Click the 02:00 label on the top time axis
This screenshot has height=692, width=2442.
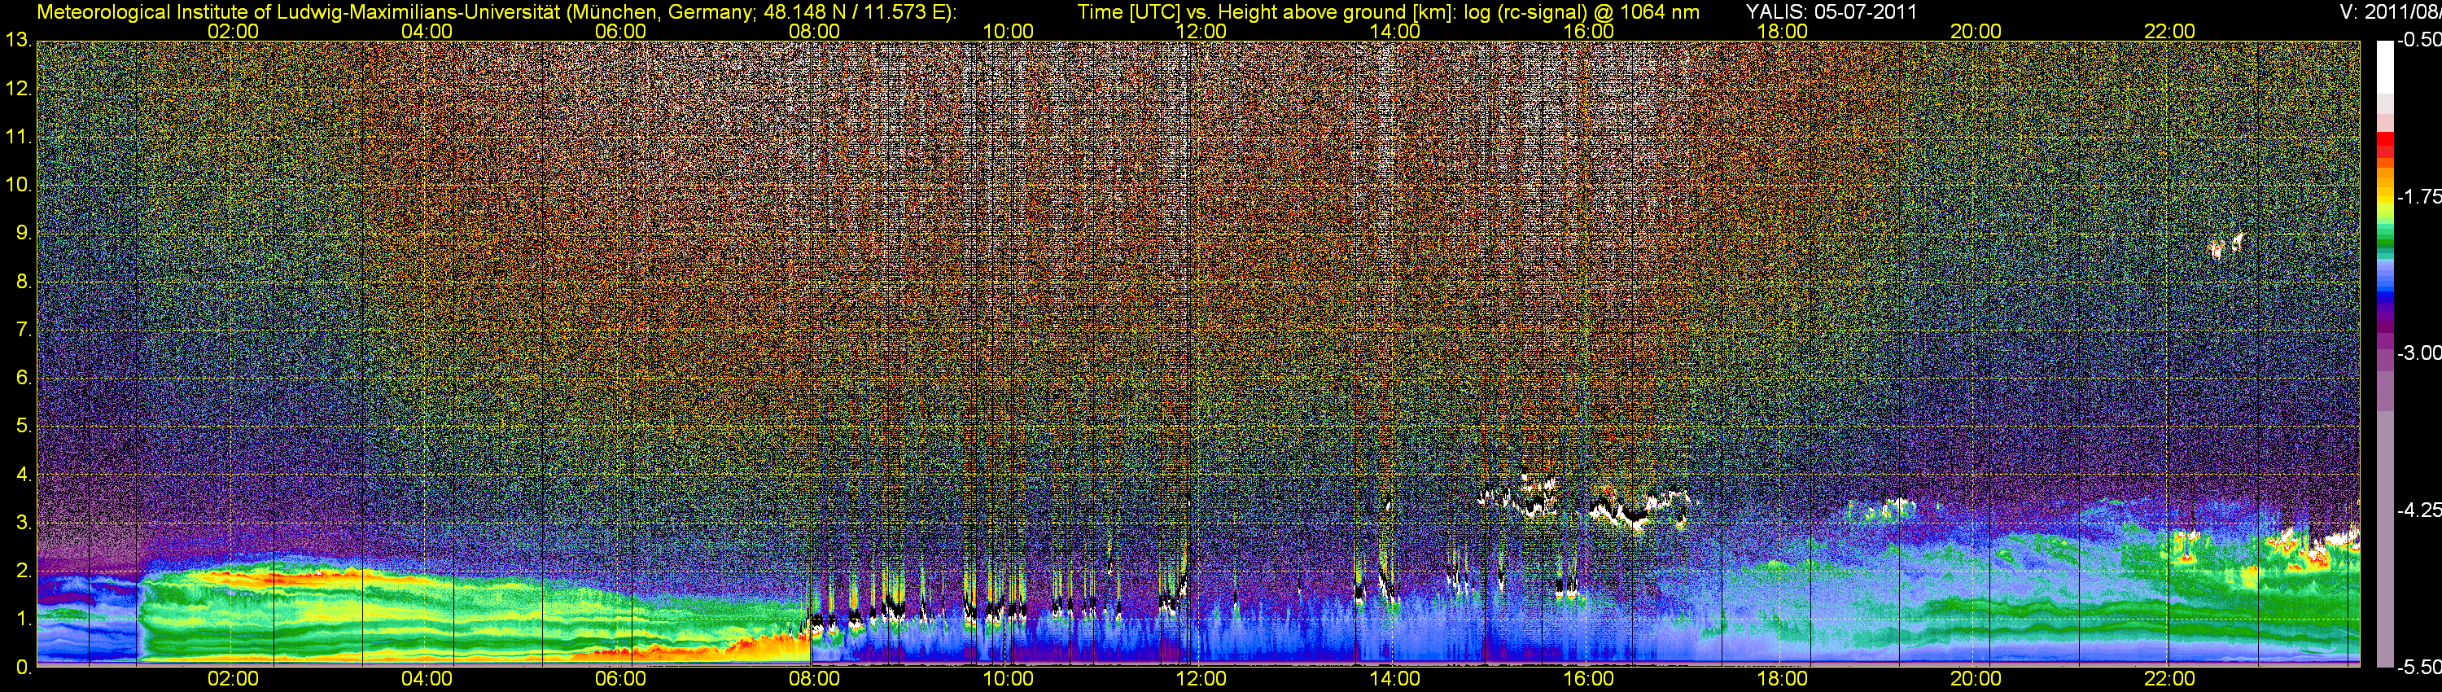233,31
